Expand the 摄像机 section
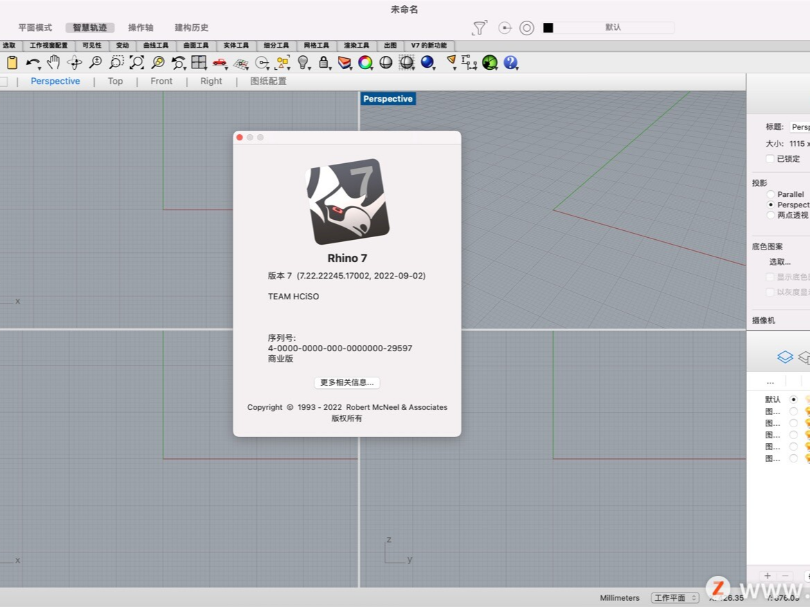 click(x=763, y=320)
